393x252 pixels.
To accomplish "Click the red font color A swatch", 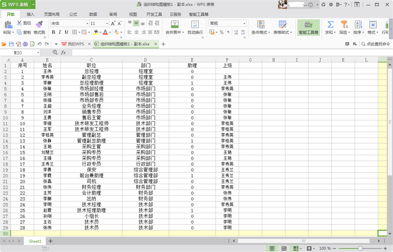I will pos(106,32).
